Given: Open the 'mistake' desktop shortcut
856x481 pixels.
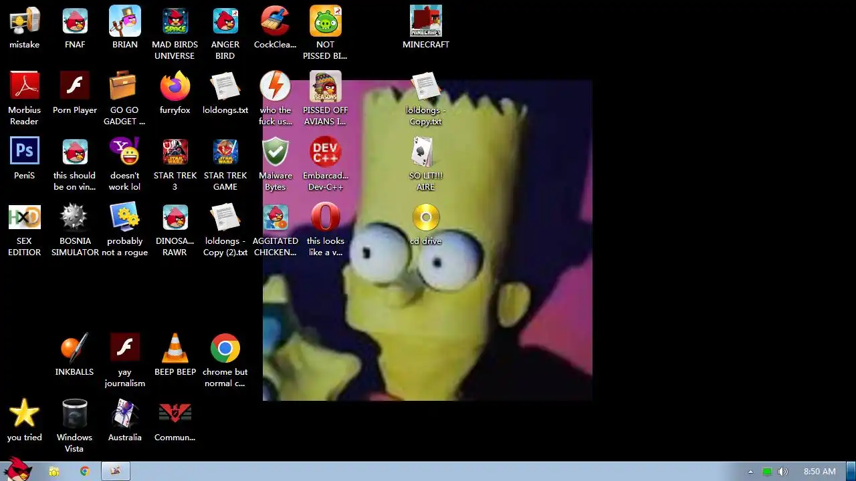Looking at the screenshot, I should [x=25, y=28].
